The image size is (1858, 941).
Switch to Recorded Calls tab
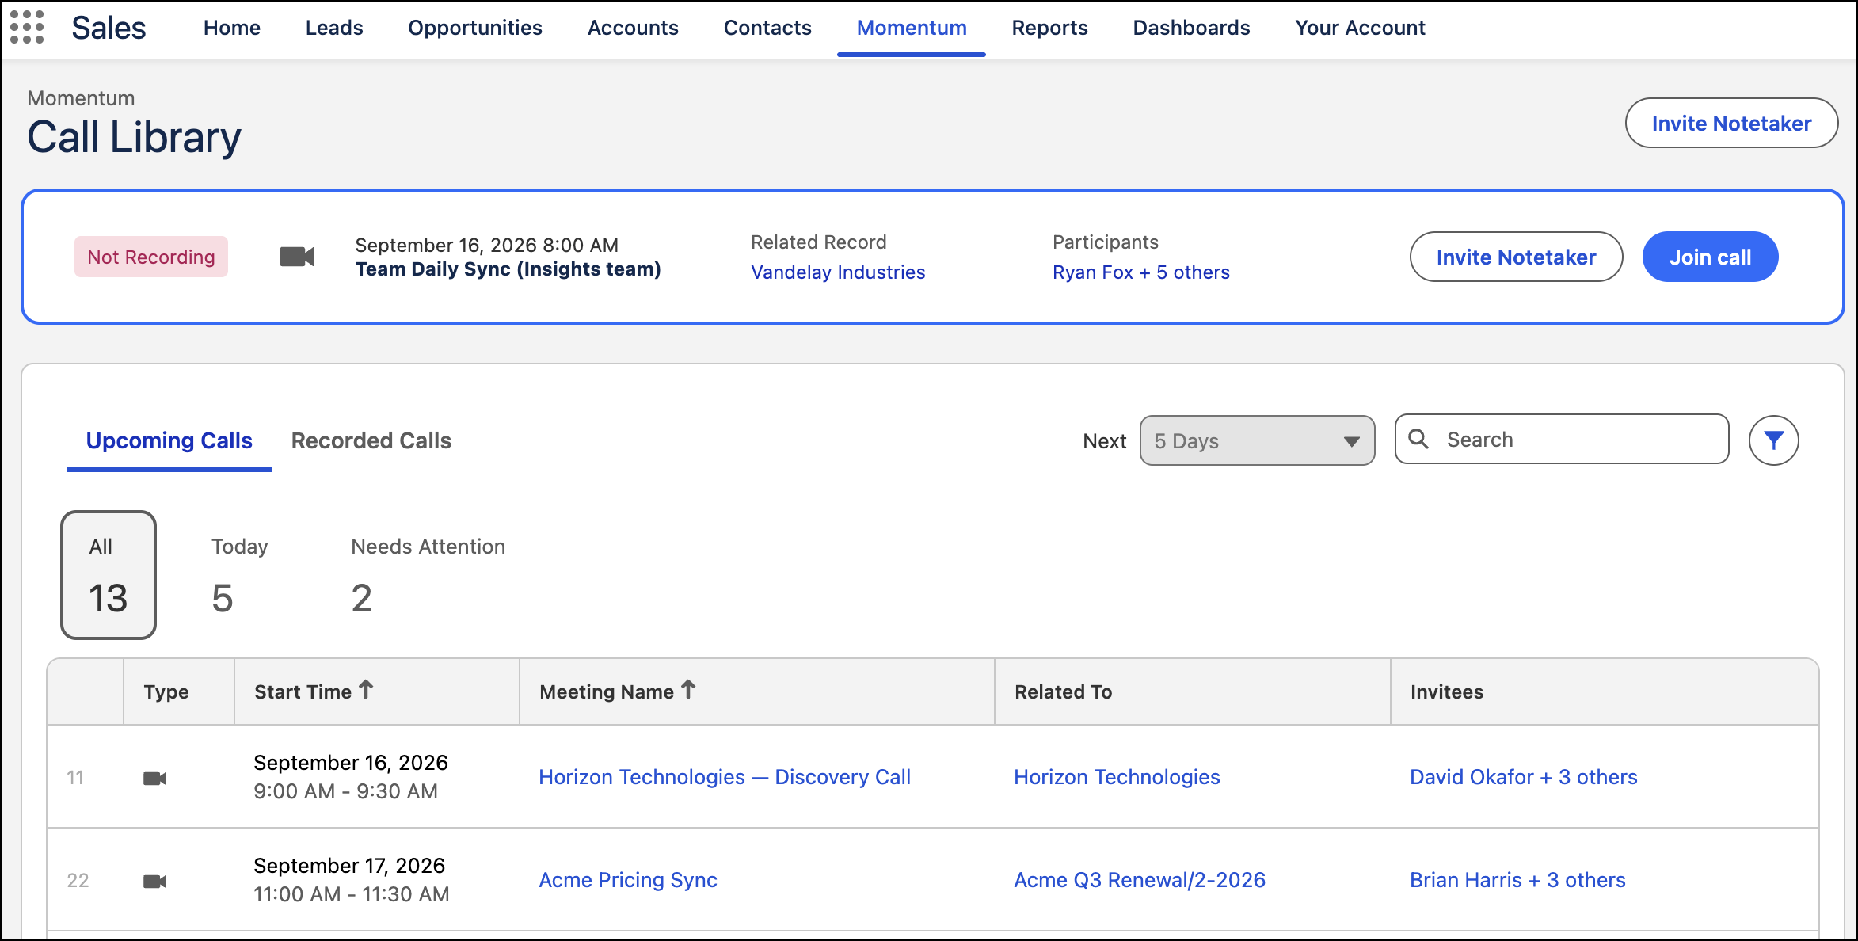pos(371,440)
